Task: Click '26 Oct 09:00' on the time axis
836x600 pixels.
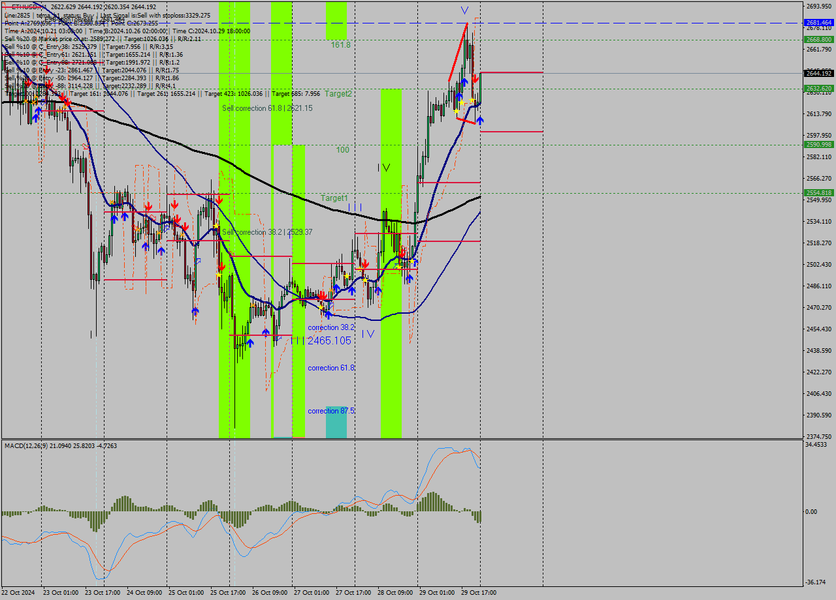Action: 270,593
